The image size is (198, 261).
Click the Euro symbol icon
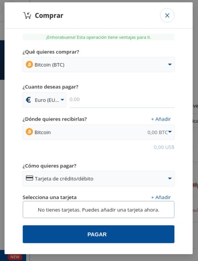pyautogui.click(x=28, y=100)
